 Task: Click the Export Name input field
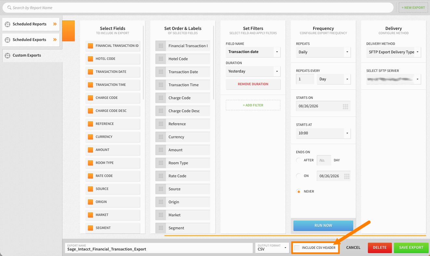(159, 248)
